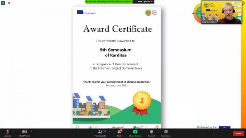
Task: Click the red recording indicator dot
Action: [9, 3]
